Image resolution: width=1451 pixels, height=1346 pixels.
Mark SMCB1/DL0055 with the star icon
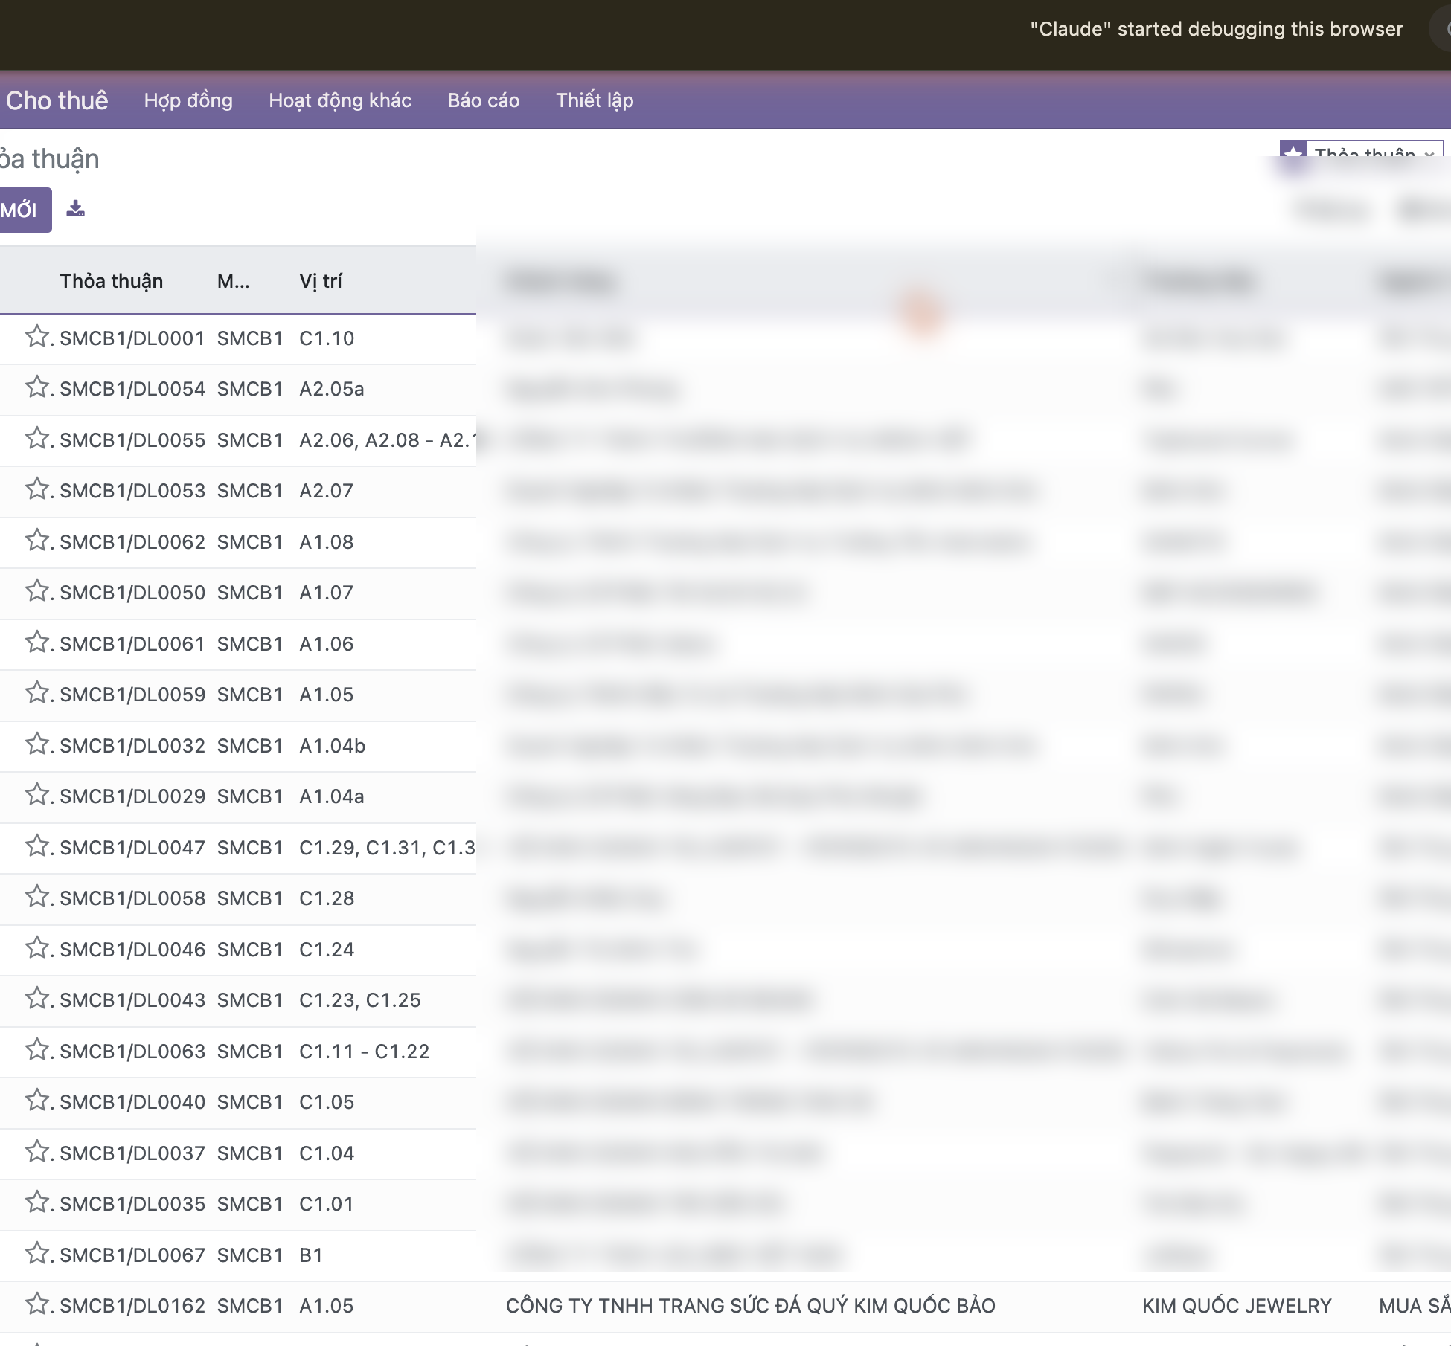click(36, 439)
